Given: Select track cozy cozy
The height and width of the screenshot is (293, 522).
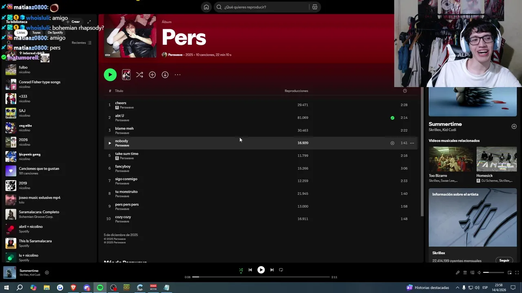Looking at the screenshot, I should tap(260, 219).
